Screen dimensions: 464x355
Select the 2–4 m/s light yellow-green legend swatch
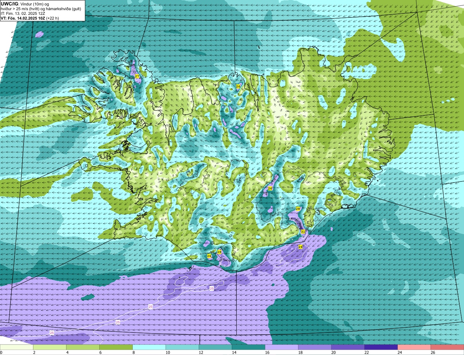tap(50, 347)
